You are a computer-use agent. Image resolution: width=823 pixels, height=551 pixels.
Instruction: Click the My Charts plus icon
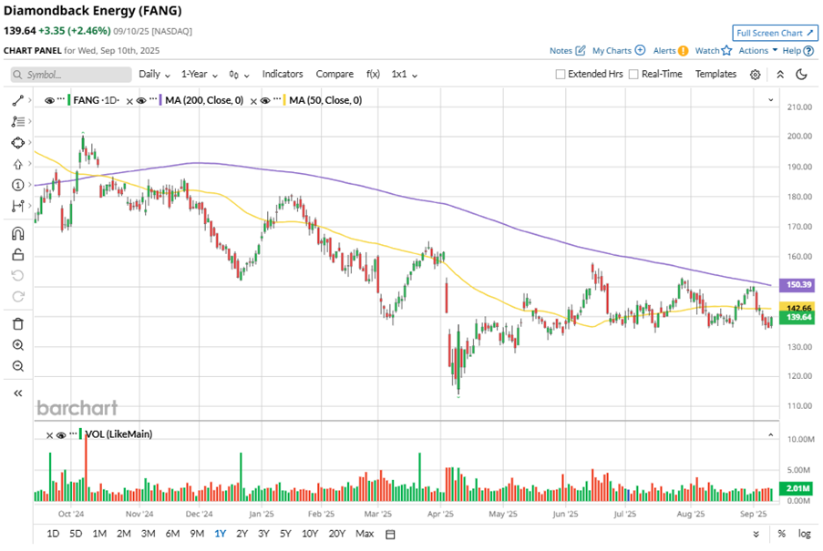(640, 50)
